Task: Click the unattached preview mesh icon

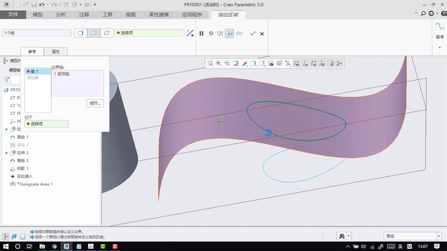Action: click(220, 33)
